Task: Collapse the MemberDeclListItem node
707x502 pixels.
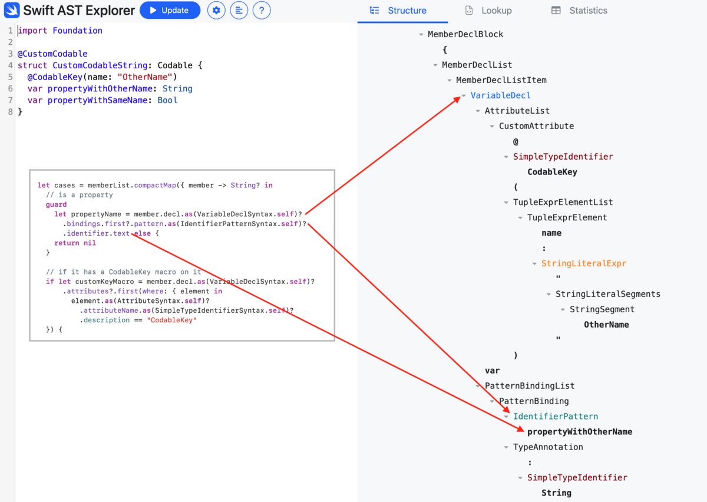Action: 450,81
